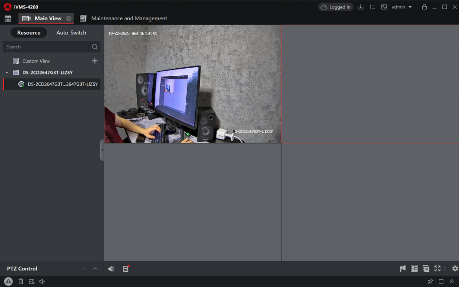The height and width of the screenshot is (287, 459).
Task: Toggle alarm pop-up image icon
Action: click(x=31, y=282)
